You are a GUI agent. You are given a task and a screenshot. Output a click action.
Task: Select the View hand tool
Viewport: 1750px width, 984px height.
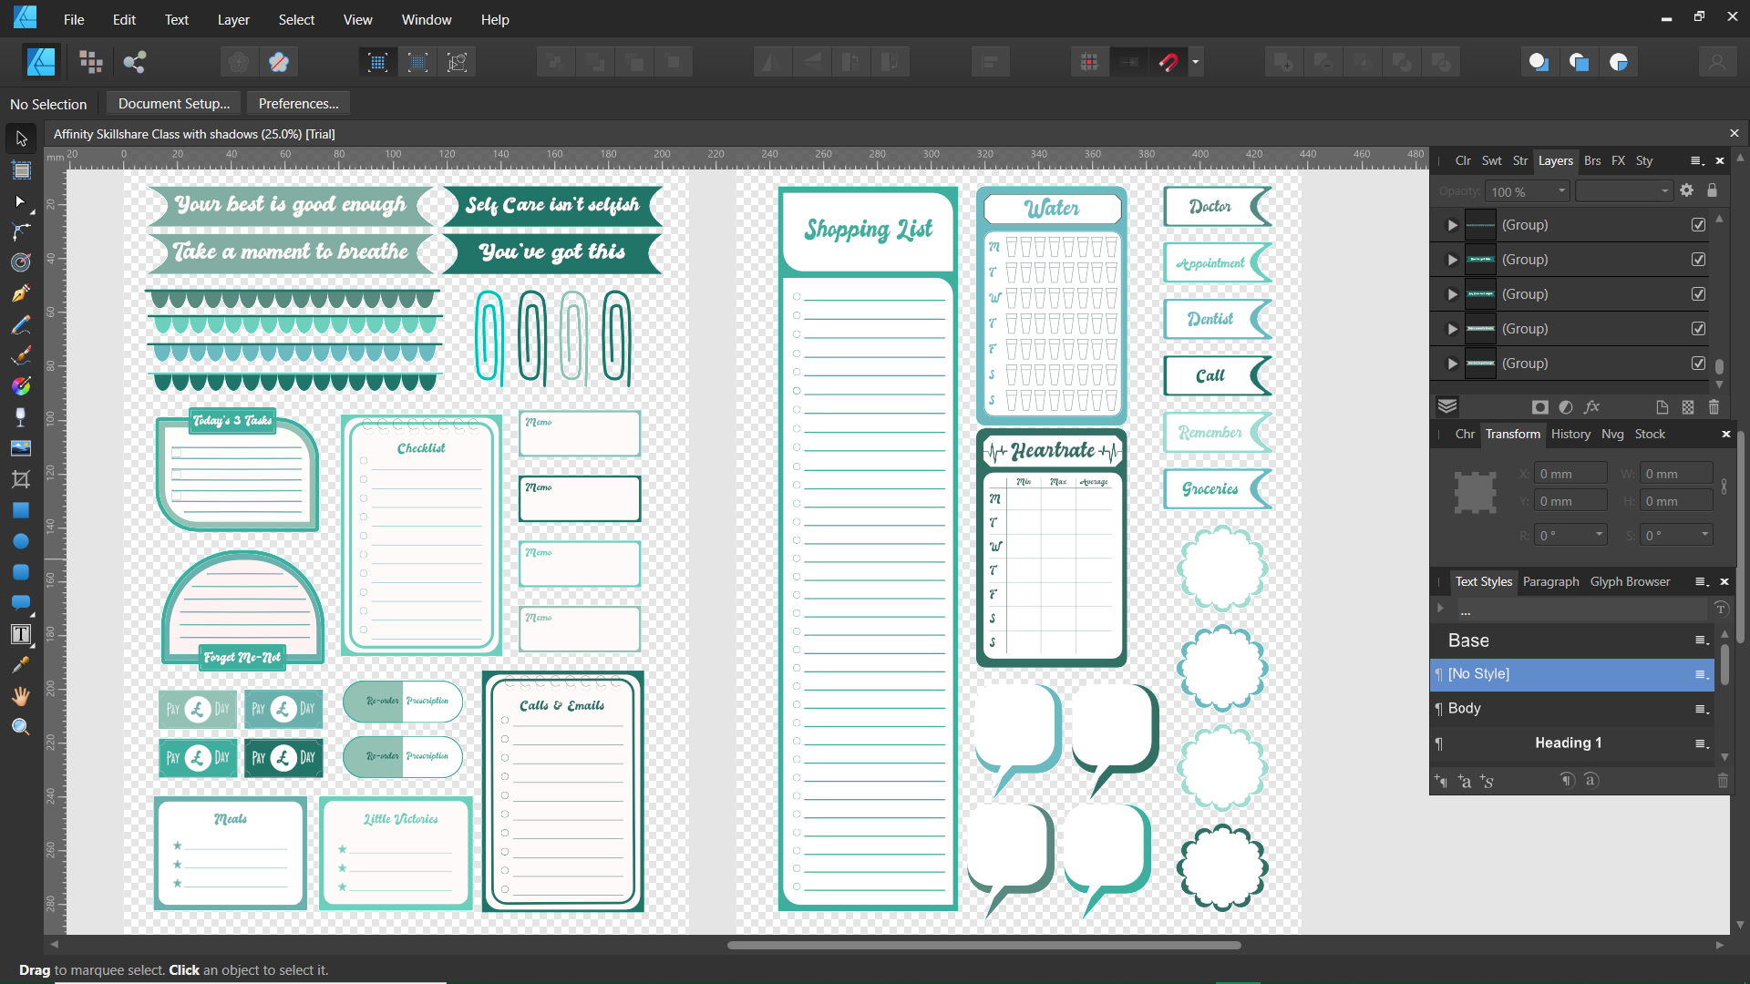tap(21, 696)
